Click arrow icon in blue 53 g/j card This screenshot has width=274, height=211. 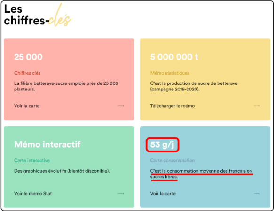[x=257, y=194]
